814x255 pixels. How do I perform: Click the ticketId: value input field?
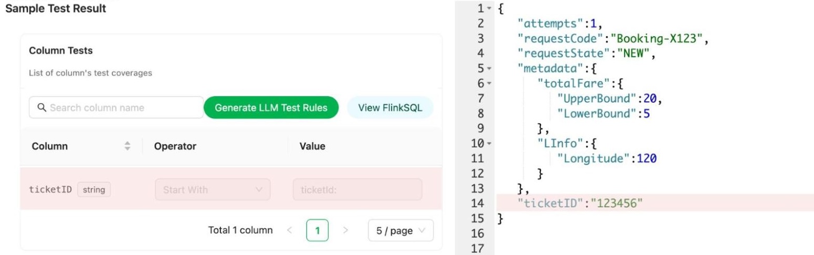(357, 189)
